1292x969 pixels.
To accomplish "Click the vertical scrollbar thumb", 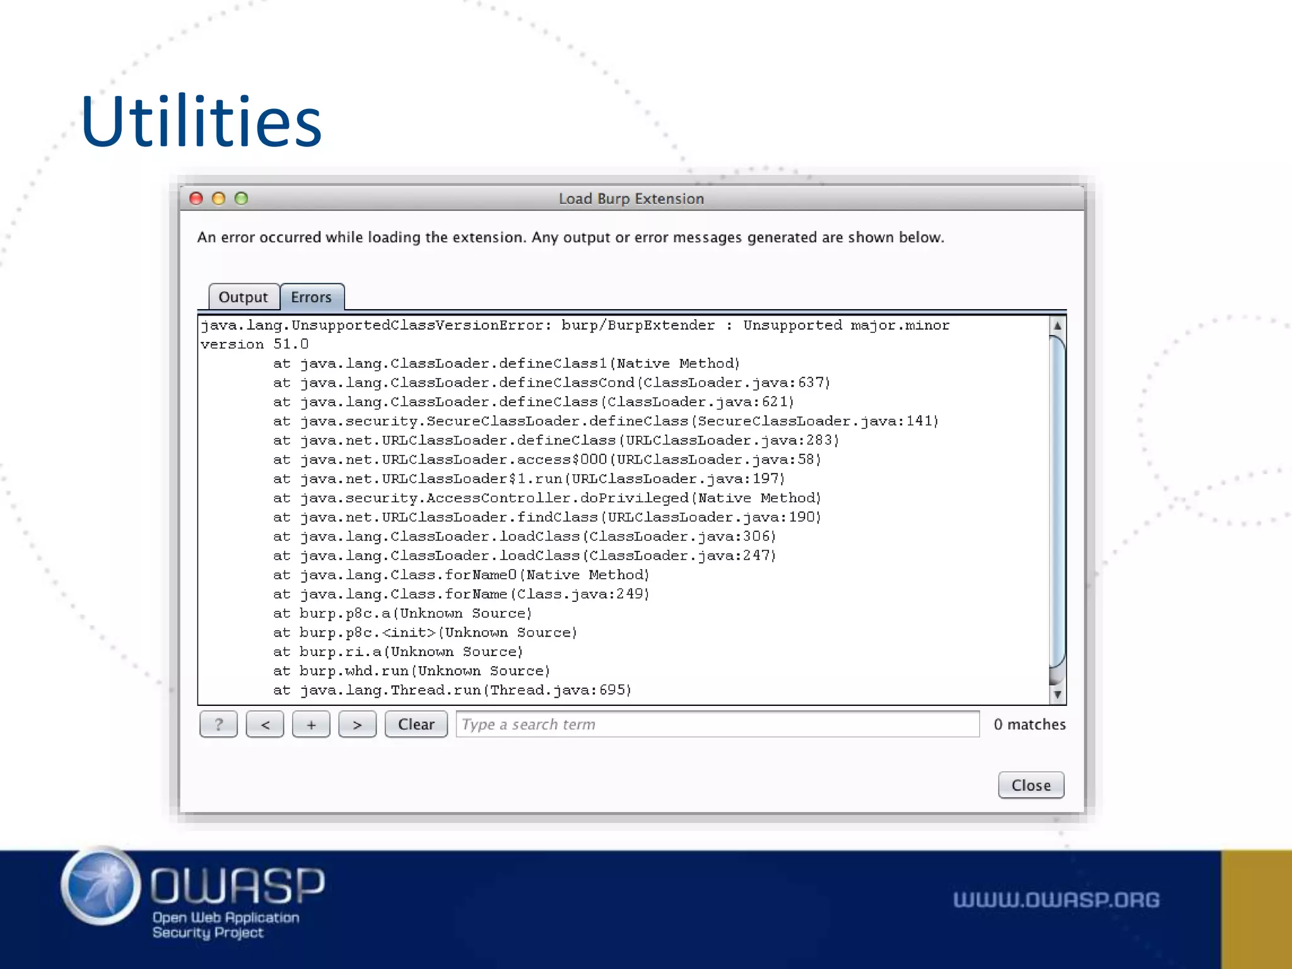I will tap(1057, 502).
